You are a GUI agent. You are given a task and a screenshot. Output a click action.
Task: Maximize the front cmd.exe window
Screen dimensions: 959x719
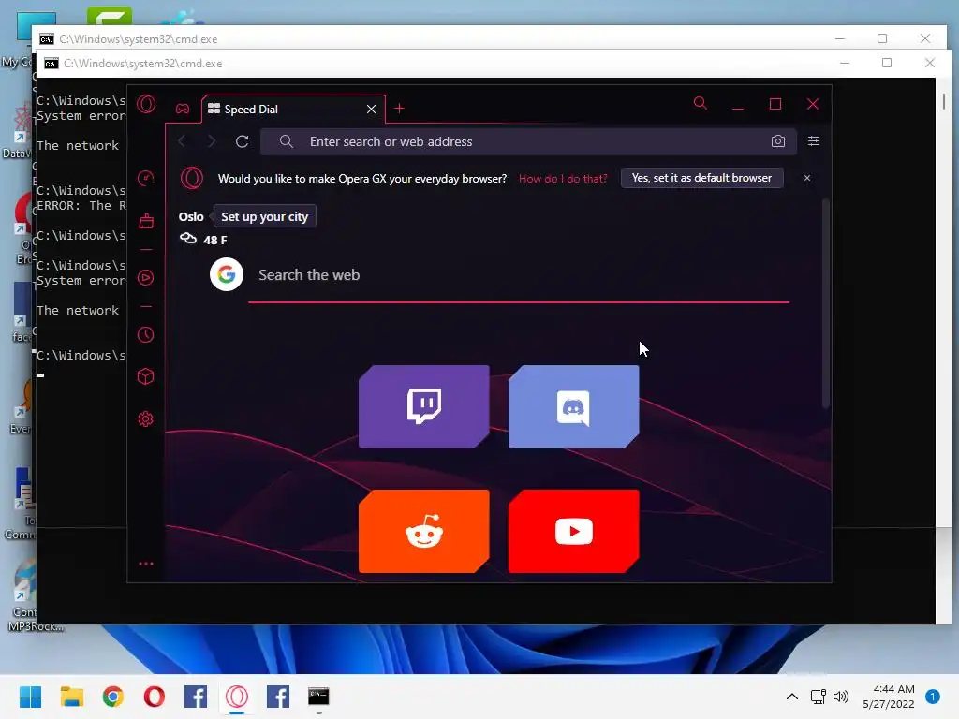pyautogui.click(x=887, y=63)
